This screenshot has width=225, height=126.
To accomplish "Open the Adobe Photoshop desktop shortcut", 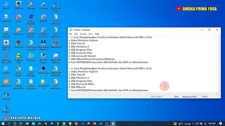I will [31, 19].
